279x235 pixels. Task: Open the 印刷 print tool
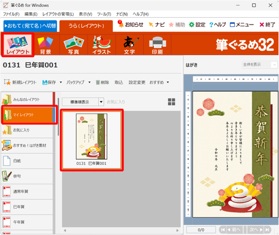point(157,45)
